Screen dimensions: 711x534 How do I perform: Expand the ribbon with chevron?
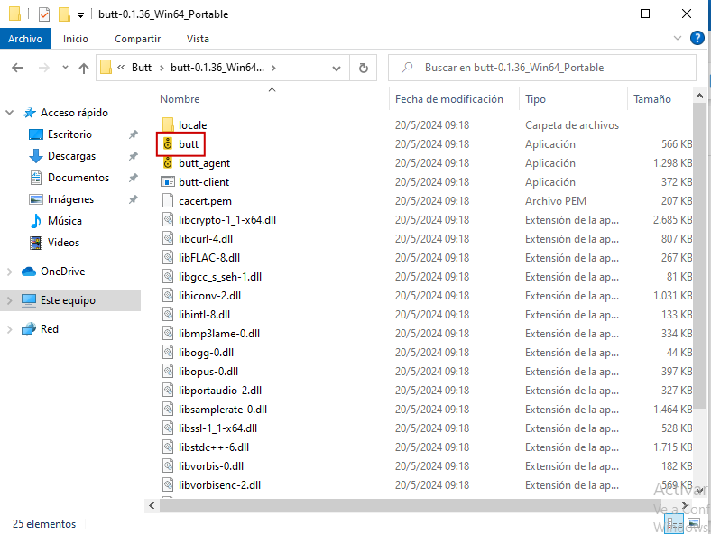coord(679,39)
